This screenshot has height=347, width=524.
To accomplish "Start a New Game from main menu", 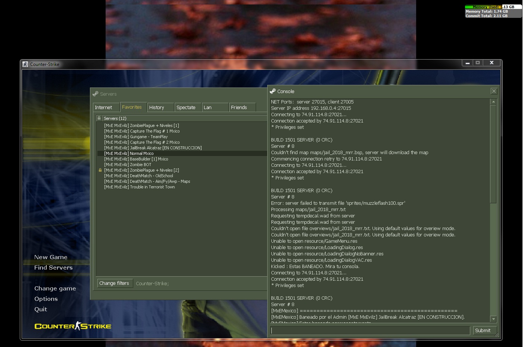I will (x=51, y=257).
